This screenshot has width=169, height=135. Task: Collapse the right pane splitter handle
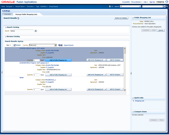click(131, 73)
